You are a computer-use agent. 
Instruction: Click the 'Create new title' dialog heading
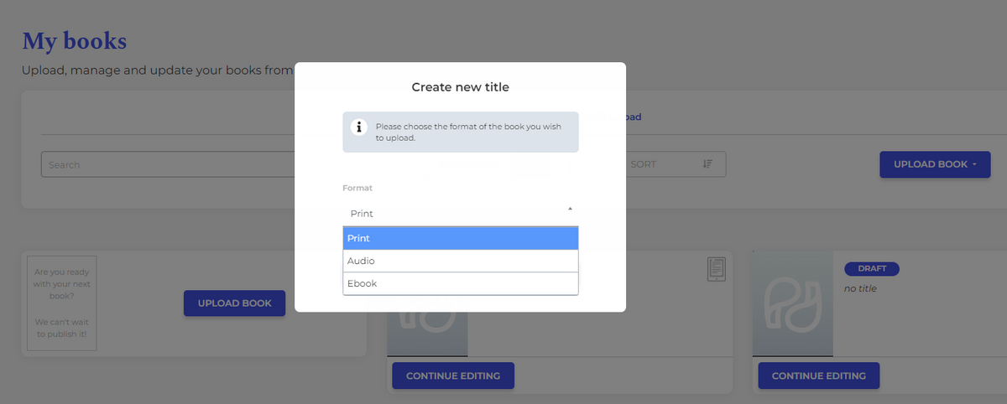(460, 87)
